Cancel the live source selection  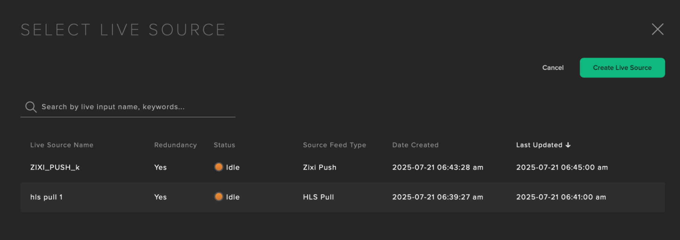(553, 68)
